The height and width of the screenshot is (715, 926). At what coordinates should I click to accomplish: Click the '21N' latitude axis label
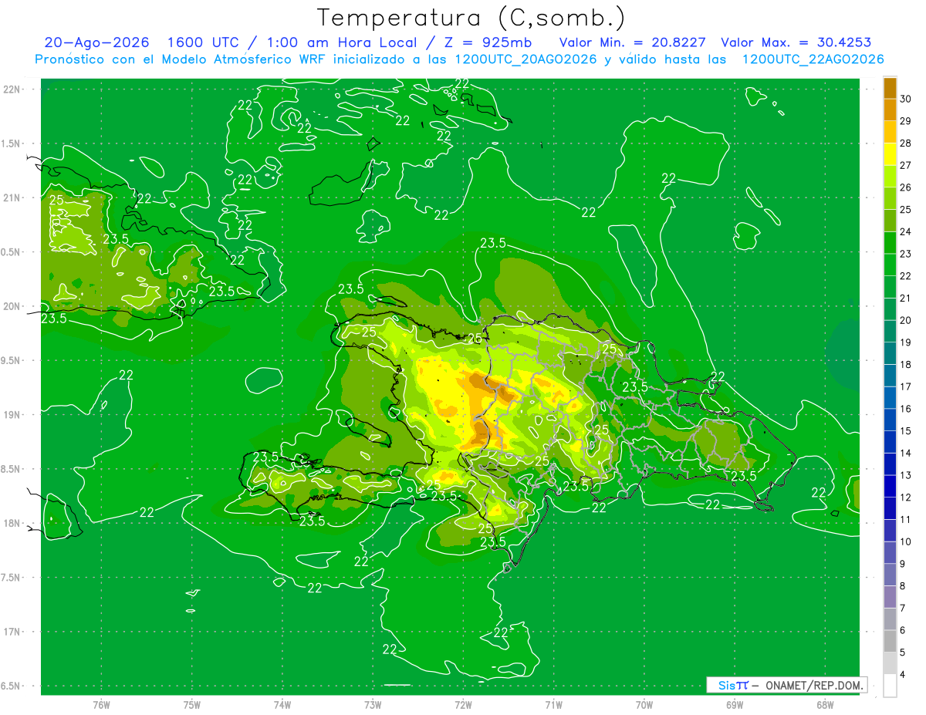tap(11, 197)
